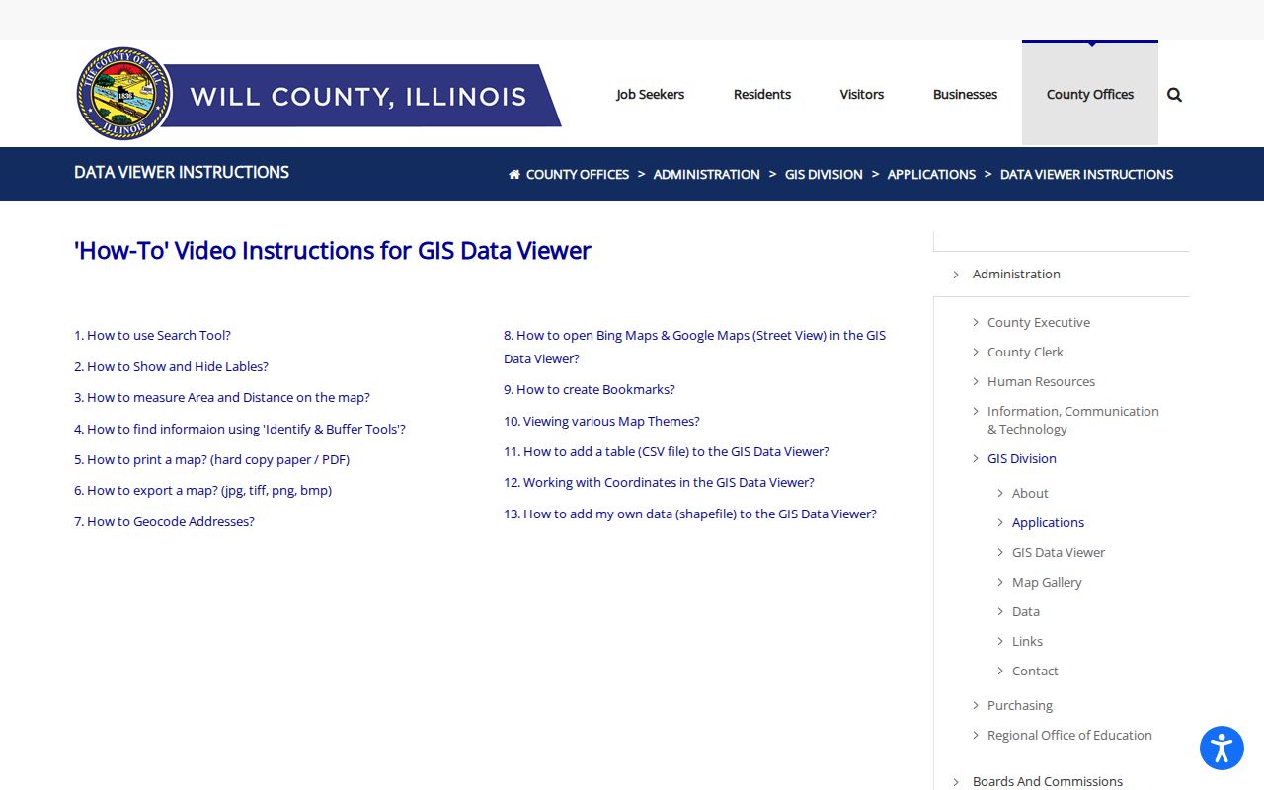Open About under GIS Division
1264x790 pixels.
coord(1030,493)
